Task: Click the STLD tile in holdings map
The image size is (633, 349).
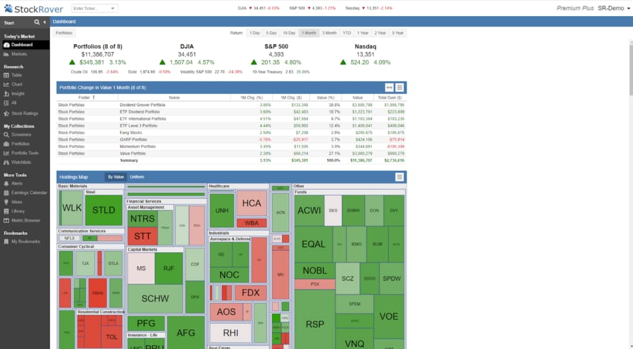Action: tap(104, 210)
